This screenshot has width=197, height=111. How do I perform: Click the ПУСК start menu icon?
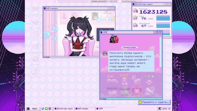click(x=28, y=109)
